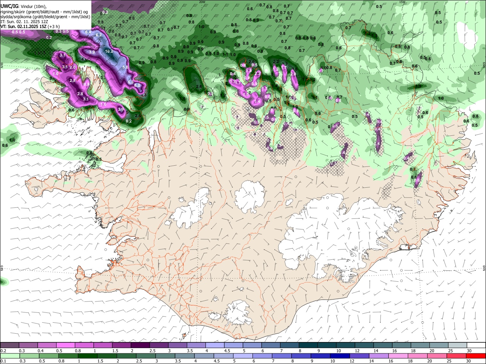Viewport: 486px width, 364px height.
Task: Pick the pale green 0.1 swatch in bottom legend
Action: [x=9, y=356]
